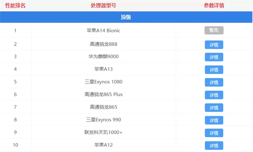Select the 联发科天玑1000+ processor name
The image size is (253, 152).
103,132
